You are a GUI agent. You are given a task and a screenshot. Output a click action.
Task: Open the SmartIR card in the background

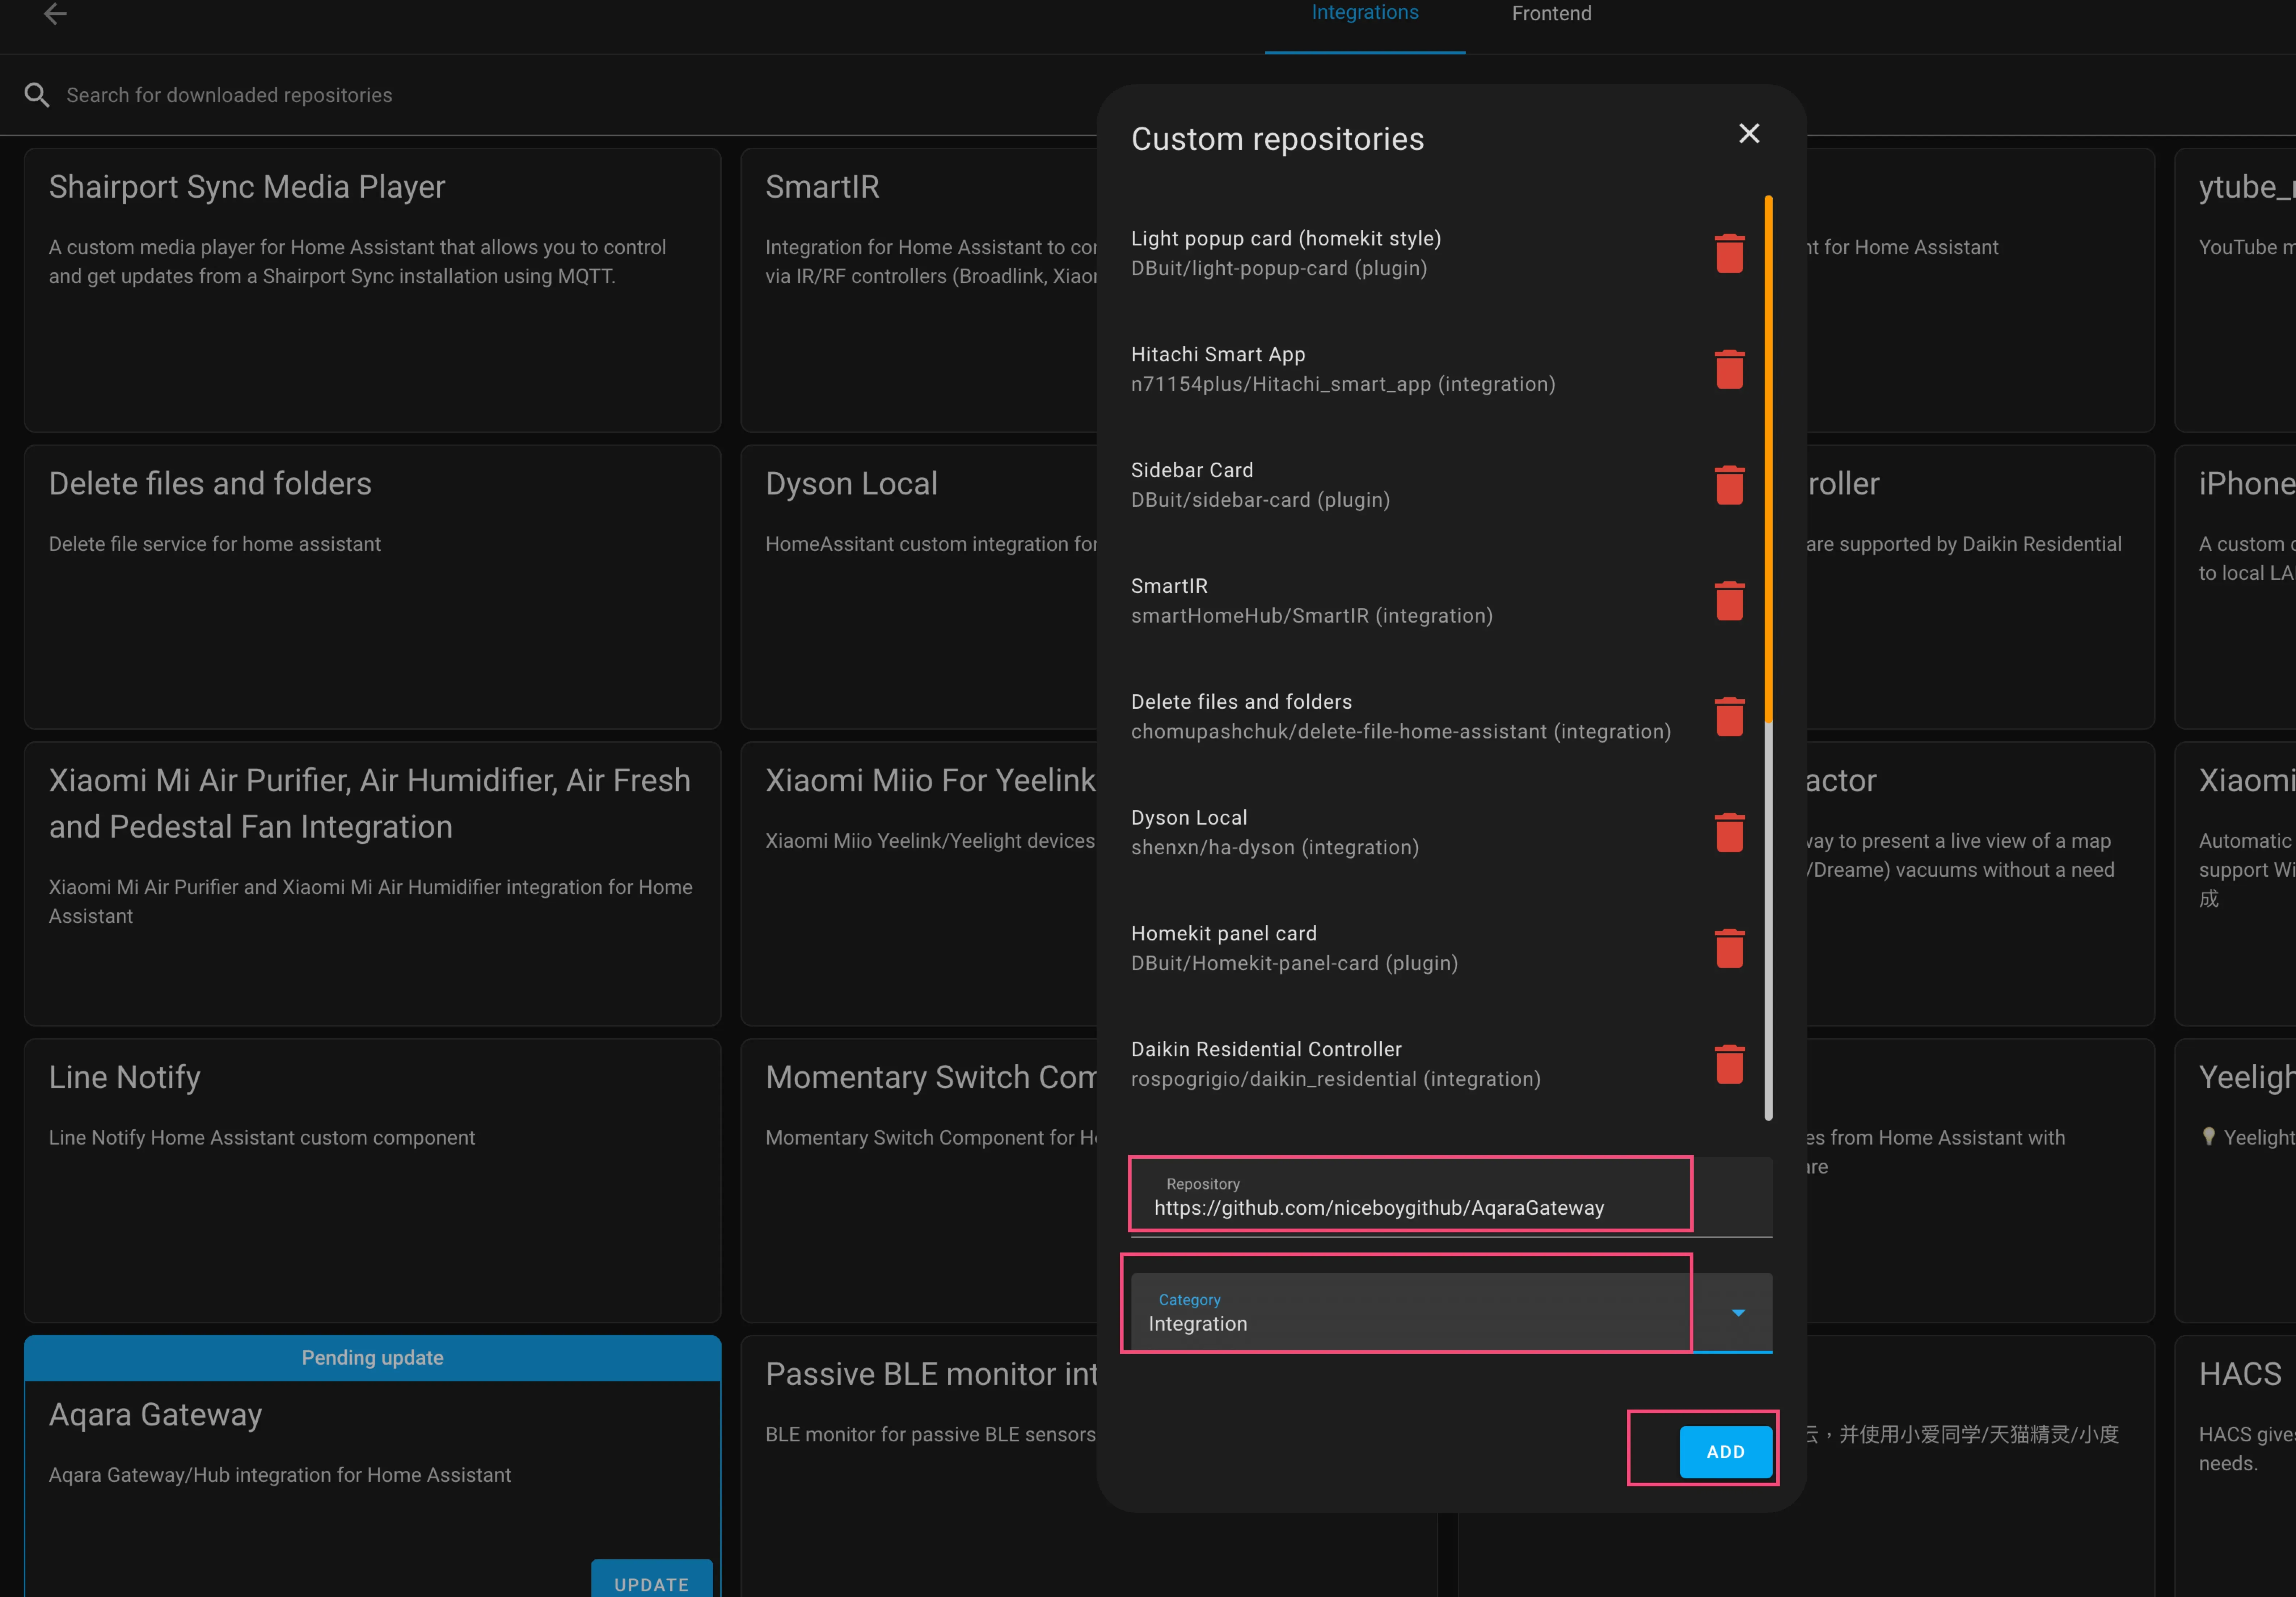point(919,290)
